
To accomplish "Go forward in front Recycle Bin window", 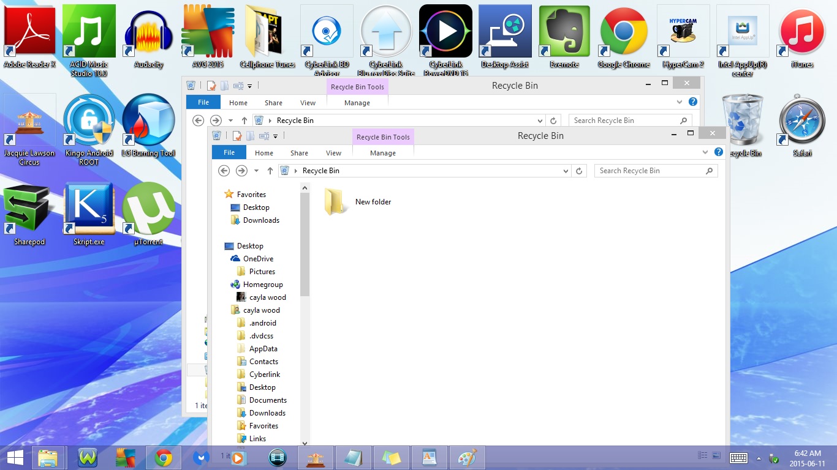I will (241, 171).
